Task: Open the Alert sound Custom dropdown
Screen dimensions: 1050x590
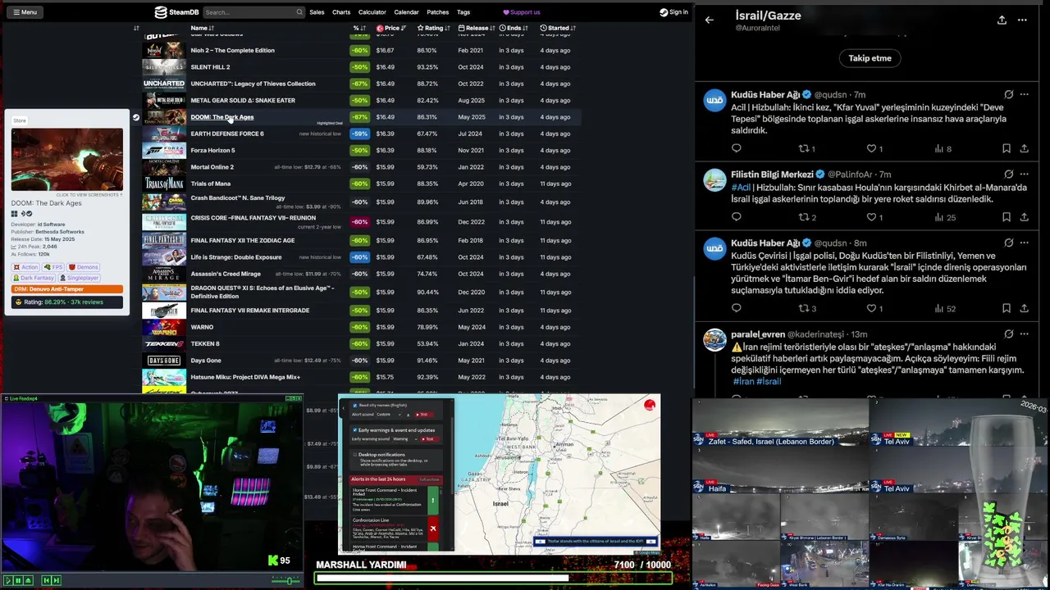Action: (x=389, y=415)
